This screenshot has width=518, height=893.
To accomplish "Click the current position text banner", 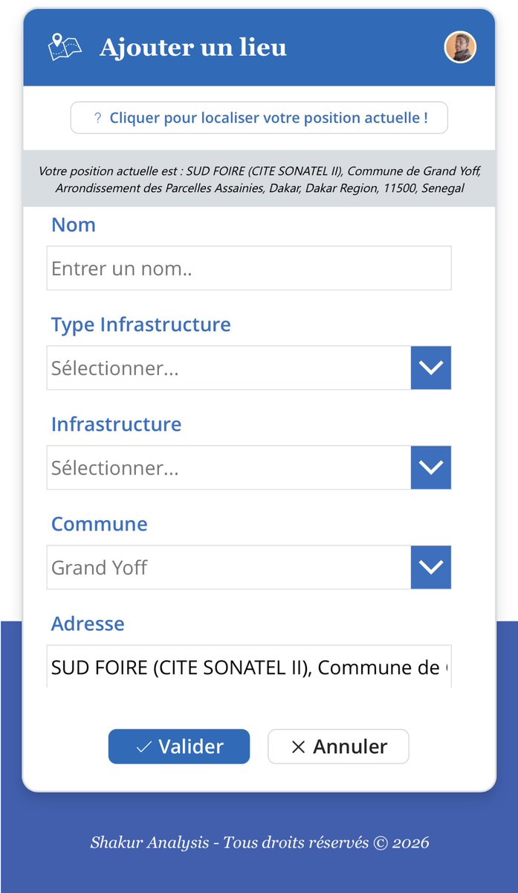I will point(259,179).
